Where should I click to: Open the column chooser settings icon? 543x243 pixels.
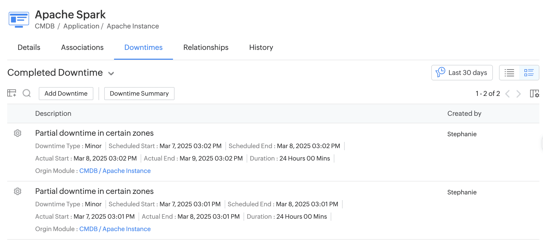[534, 94]
